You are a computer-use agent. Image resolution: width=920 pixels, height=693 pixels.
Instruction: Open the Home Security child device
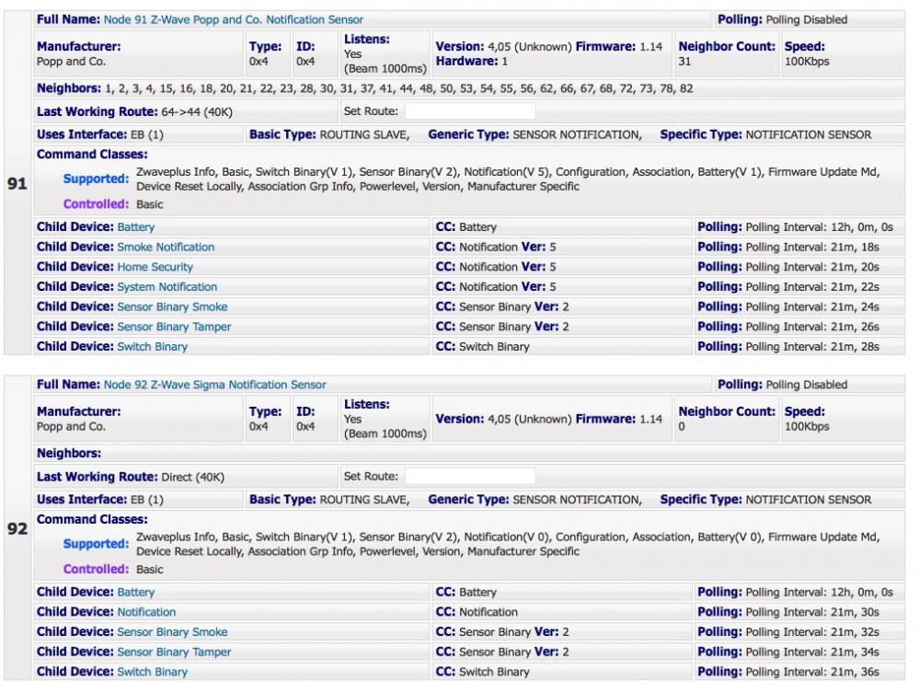point(155,267)
